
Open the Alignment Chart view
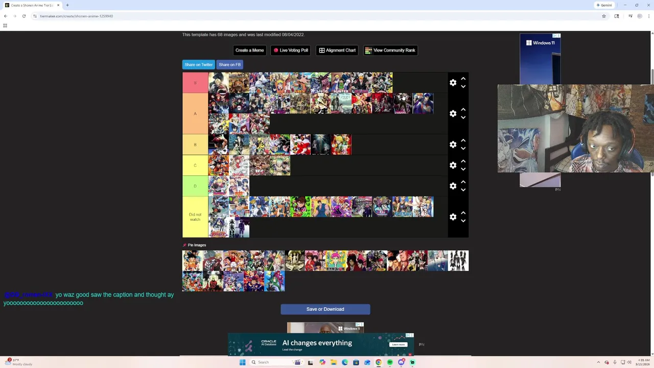coord(337,50)
